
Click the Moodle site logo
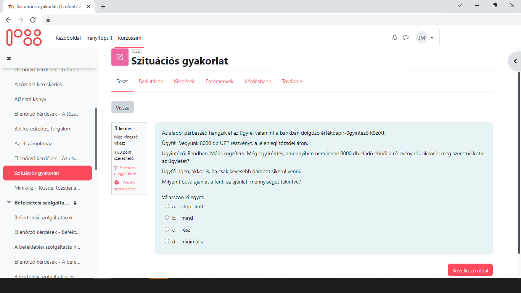click(x=24, y=37)
